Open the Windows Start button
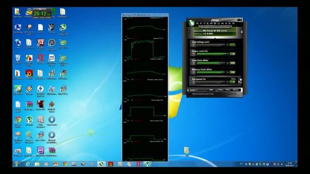Image resolution: width=310 pixels, height=174 pixels. 16,164
